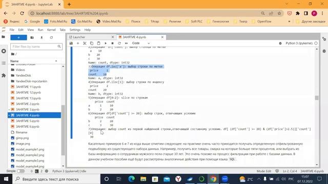
Task: Select file ЗАНЯТИЕ 5.ipynb
Action: (27, 121)
